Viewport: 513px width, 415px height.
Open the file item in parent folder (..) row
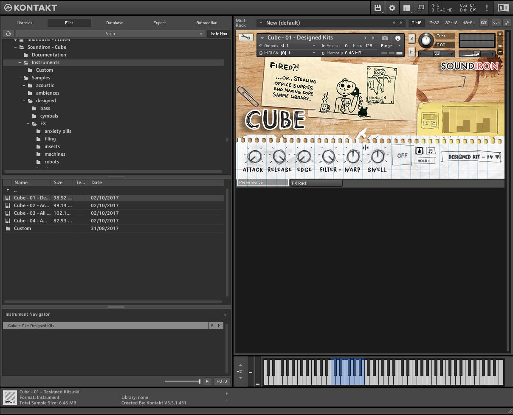pos(113,190)
